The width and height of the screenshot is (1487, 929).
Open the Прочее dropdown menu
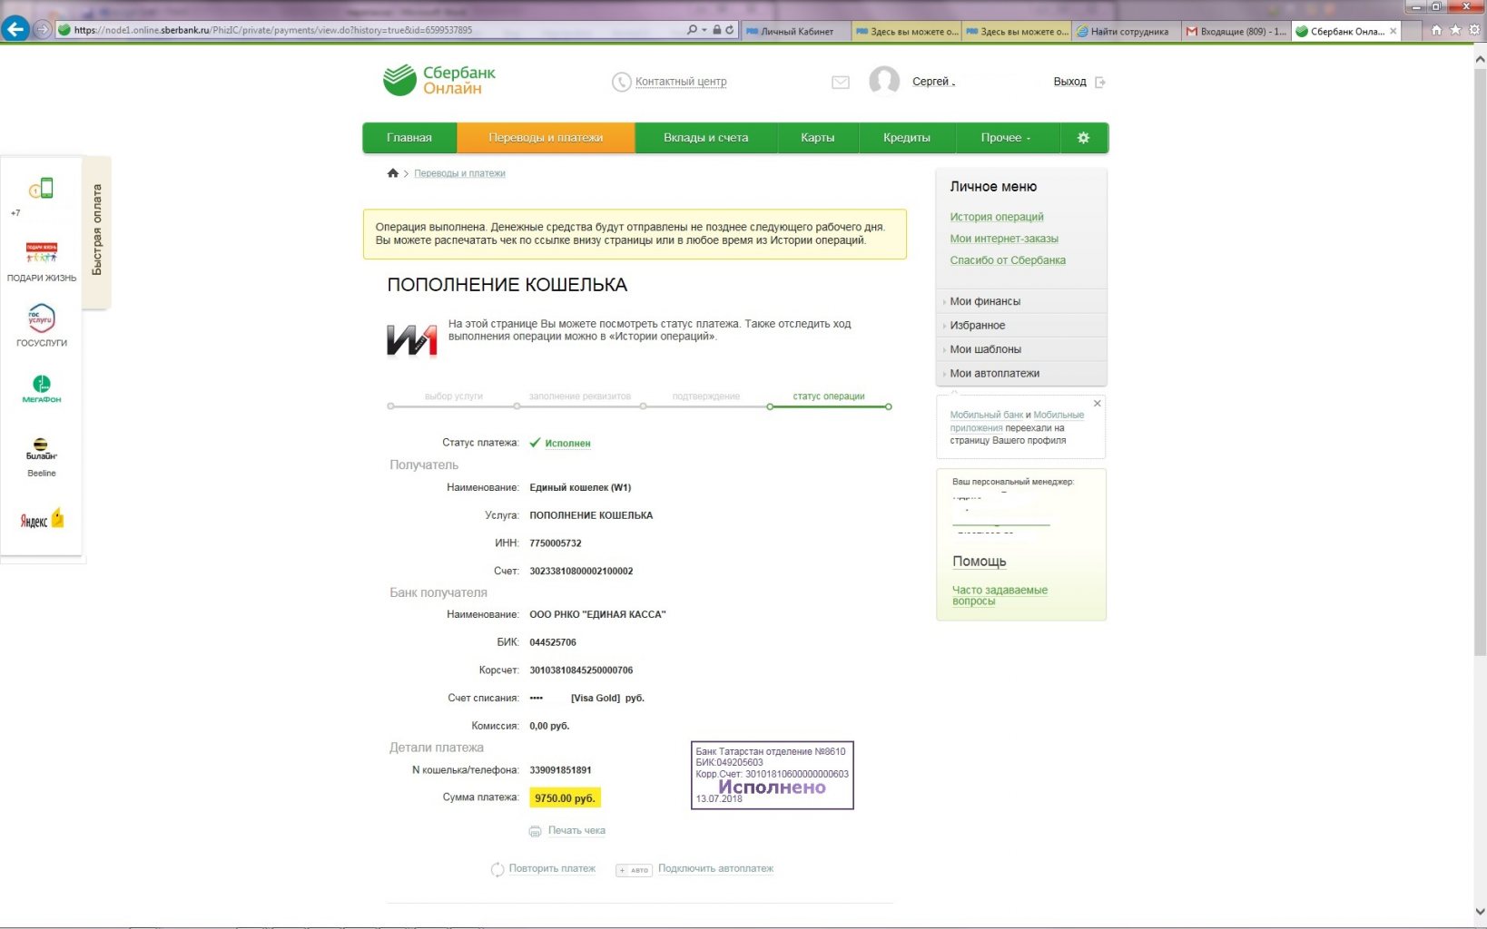pyautogui.click(x=1006, y=138)
